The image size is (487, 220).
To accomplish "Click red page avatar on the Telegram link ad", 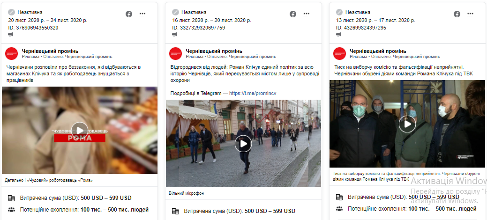I will [x=175, y=54].
